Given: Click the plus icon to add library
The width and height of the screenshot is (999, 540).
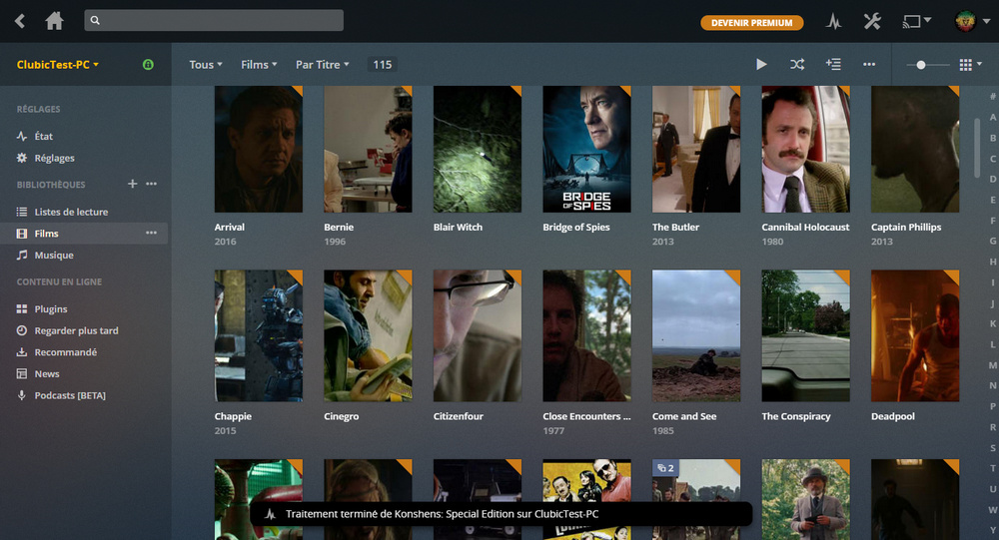Looking at the screenshot, I should coord(132,185).
